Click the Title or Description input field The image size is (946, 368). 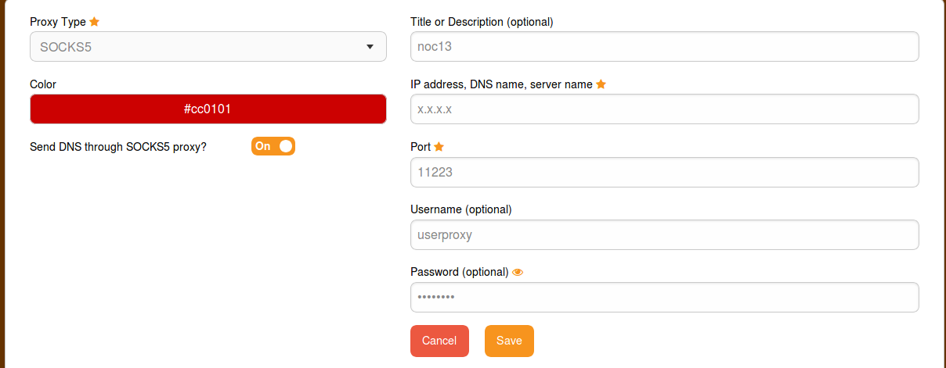coord(664,47)
